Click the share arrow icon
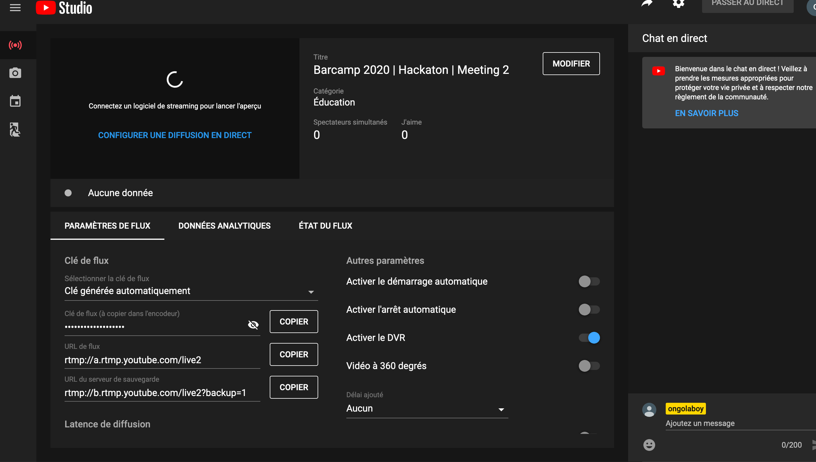816x462 pixels. (647, 4)
